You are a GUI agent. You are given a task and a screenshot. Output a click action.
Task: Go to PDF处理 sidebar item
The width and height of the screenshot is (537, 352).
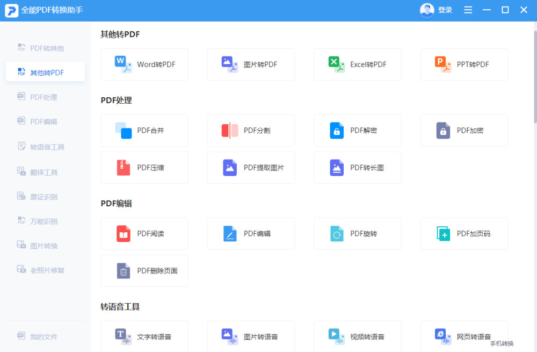[45, 97]
